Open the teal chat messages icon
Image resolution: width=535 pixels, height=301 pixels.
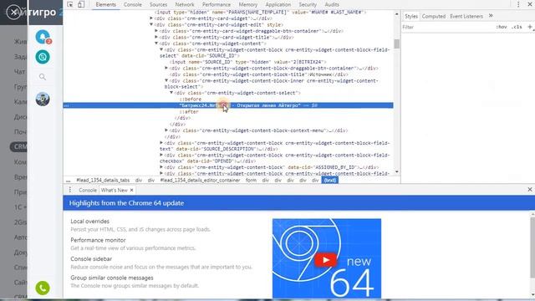pyautogui.click(x=43, y=57)
